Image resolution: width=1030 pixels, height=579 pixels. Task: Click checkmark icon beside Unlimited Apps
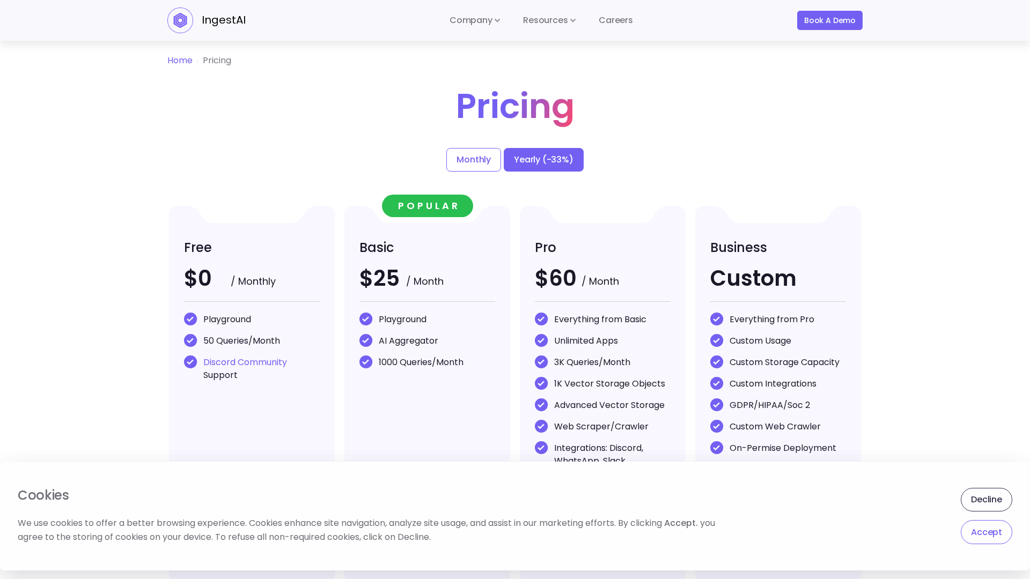541,341
